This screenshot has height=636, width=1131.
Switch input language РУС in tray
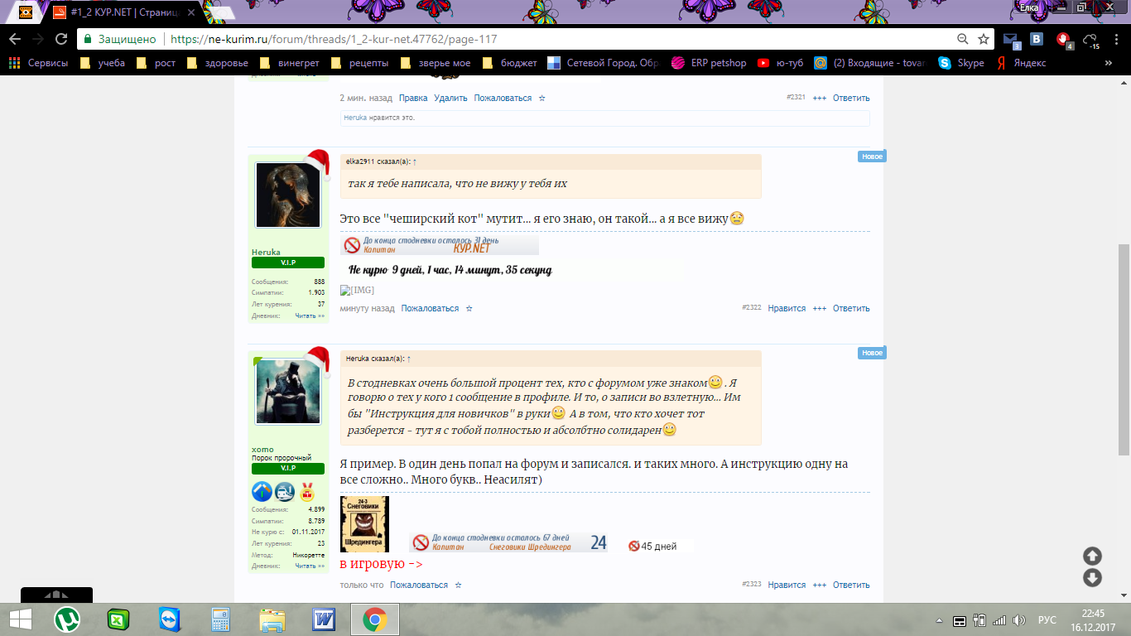tap(1047, 620)
